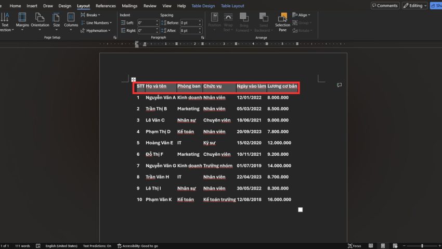This screenshot has height=249, width=442.
Task: Open the Comments panel
Action: (385, 6)
